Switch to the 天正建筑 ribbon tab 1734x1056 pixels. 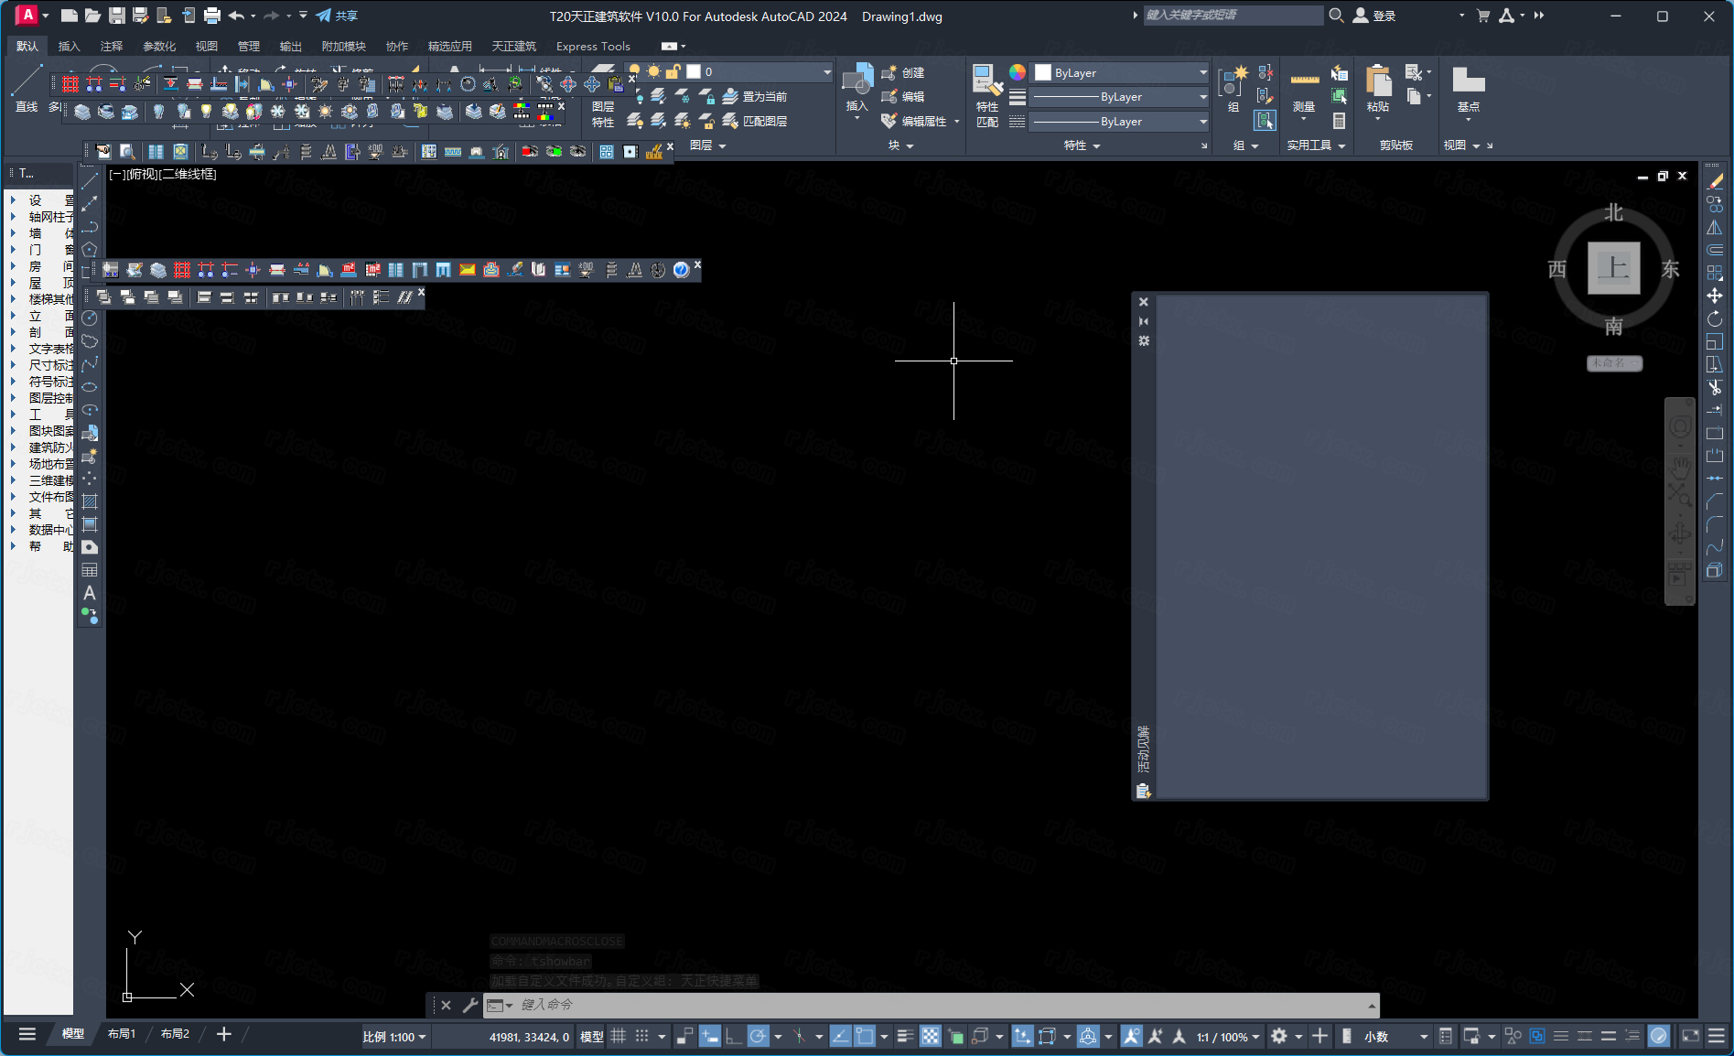[x=513, y=46]
